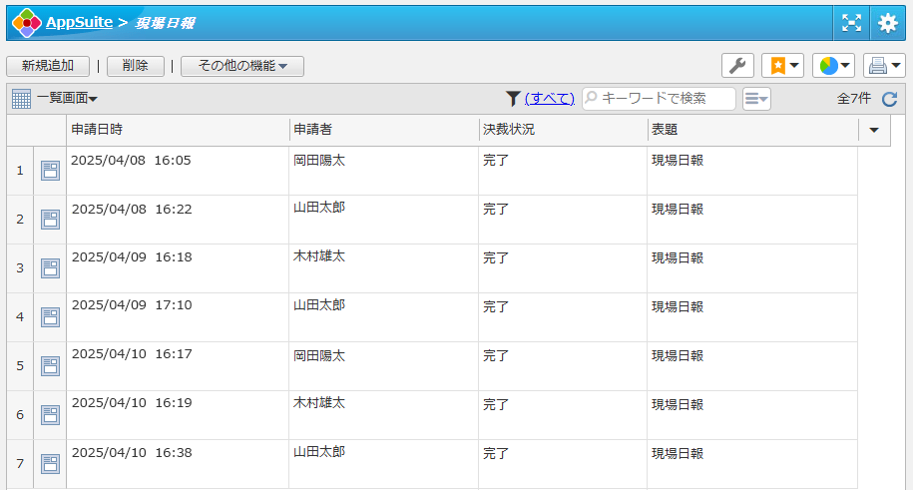Open the printer output dropdown
Viewport: 913px width, 490px height.
click(884, 66)
